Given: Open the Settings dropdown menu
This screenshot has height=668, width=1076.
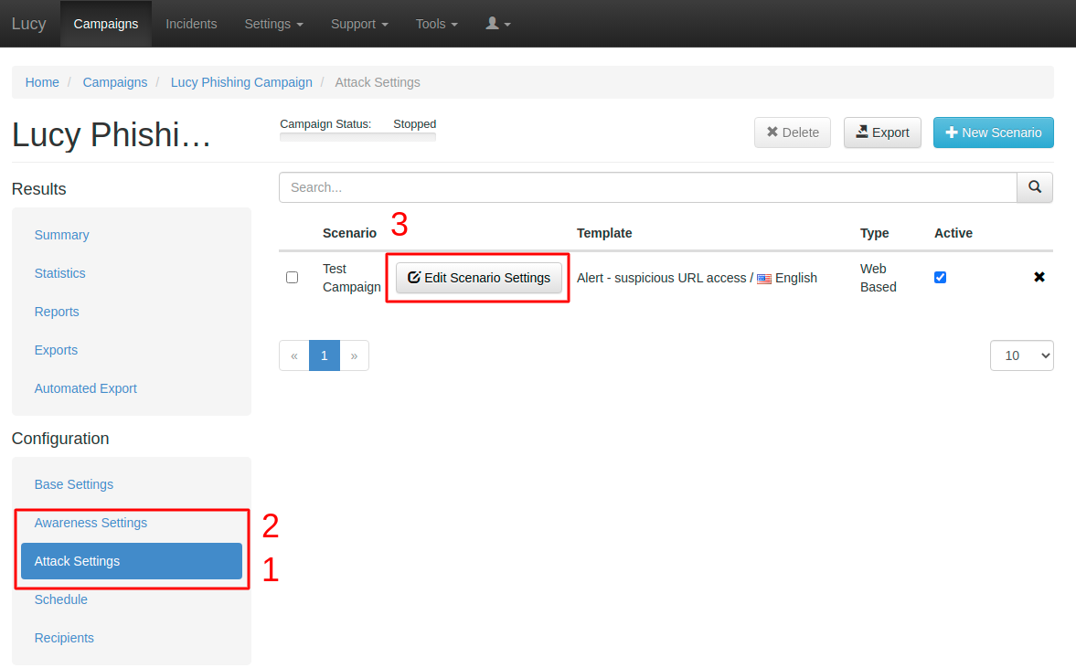Looking at the screenshot, I should coord(274,24).
